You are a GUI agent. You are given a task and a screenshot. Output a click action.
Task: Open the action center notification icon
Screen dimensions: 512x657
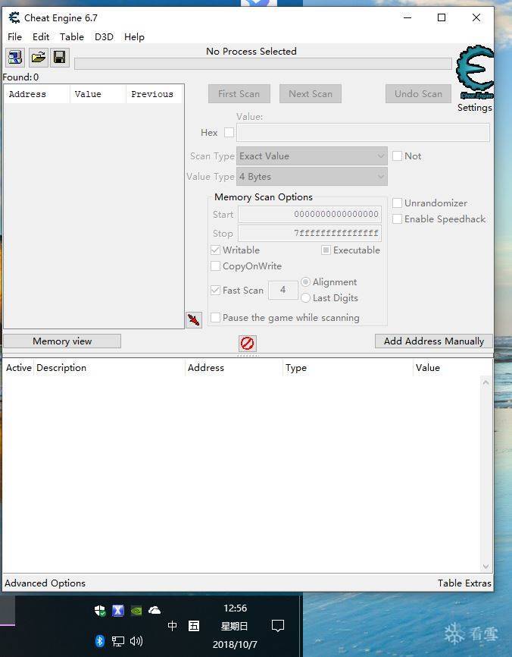pos(278,626)
